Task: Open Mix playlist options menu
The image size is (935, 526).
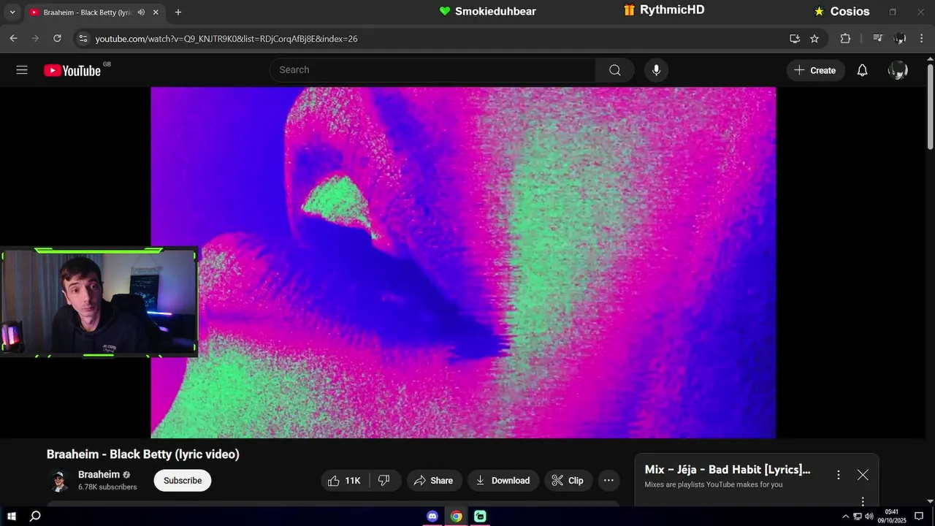Action: coord(839,475)
